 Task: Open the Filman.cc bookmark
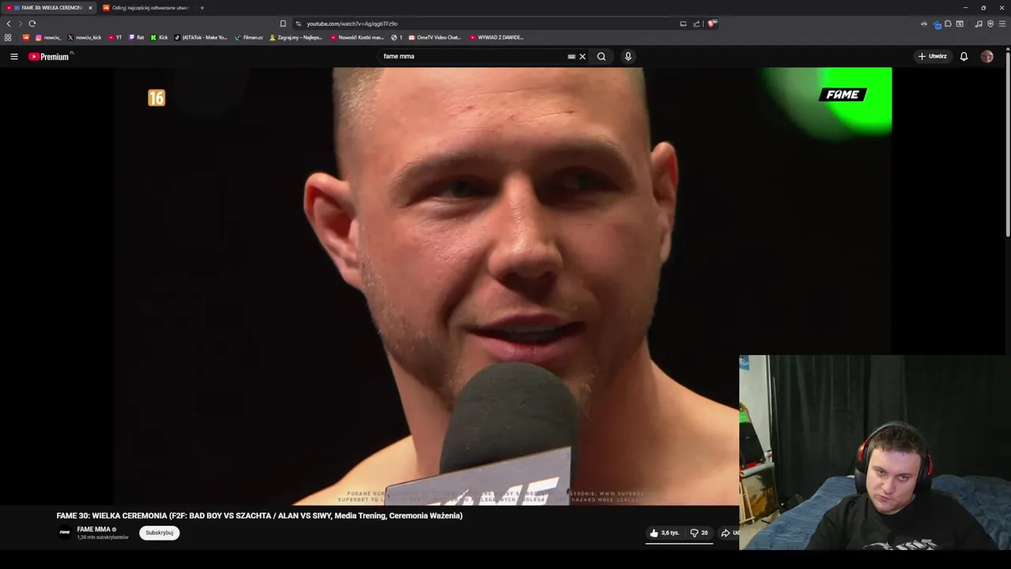(249, 37)
